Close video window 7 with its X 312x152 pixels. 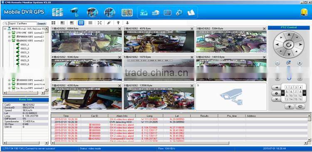click(x=119, y=86)
